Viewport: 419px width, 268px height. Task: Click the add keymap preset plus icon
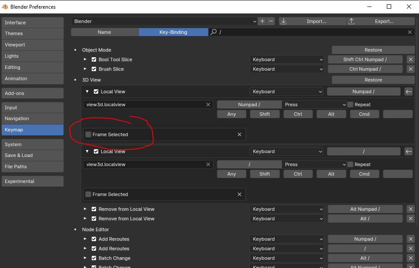pyautogui.click(x=262, y=21)
